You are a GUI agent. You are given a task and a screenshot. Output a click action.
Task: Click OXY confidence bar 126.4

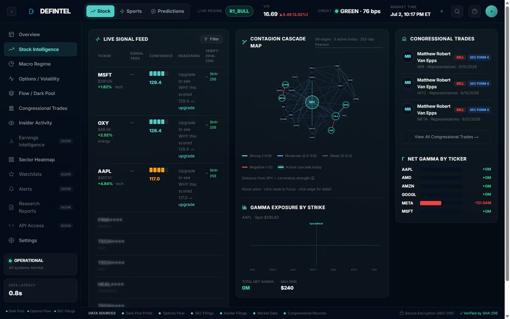[x=159, y=122]
